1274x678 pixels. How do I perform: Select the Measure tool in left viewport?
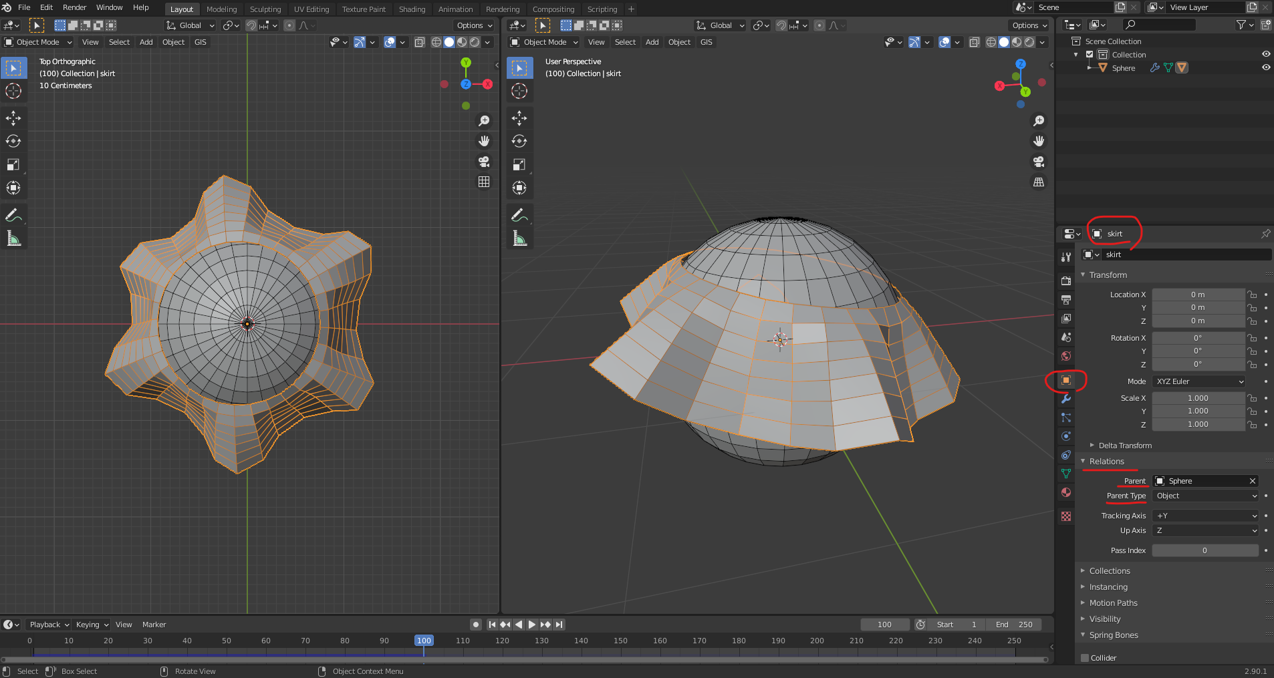pos(13,238)
